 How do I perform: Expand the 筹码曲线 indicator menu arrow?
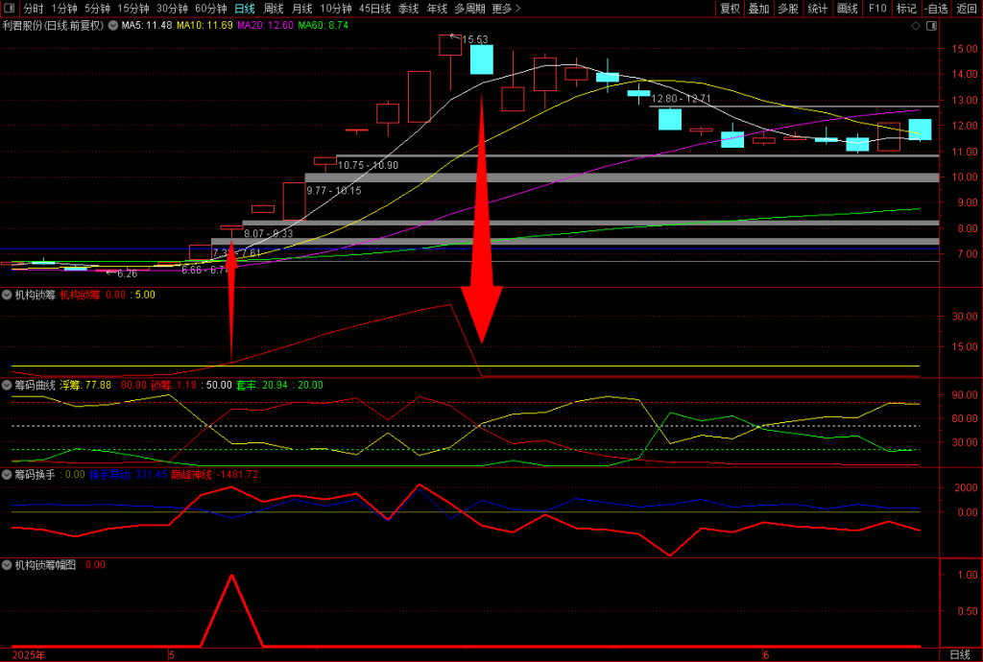pyautogui.click(x=8, y=385)
